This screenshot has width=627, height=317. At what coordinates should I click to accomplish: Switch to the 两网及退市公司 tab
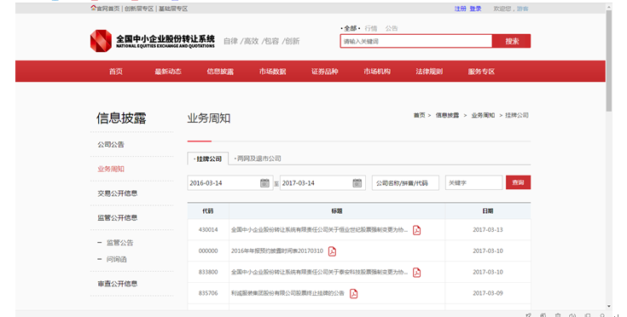point(258,158)
